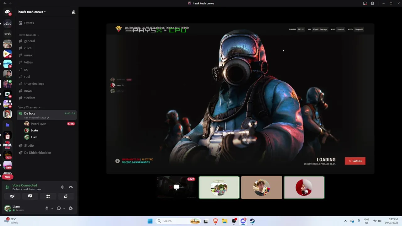Click the info icon on loading screen
This screenshot has height=226, width=402.
[x=117, y=161]
